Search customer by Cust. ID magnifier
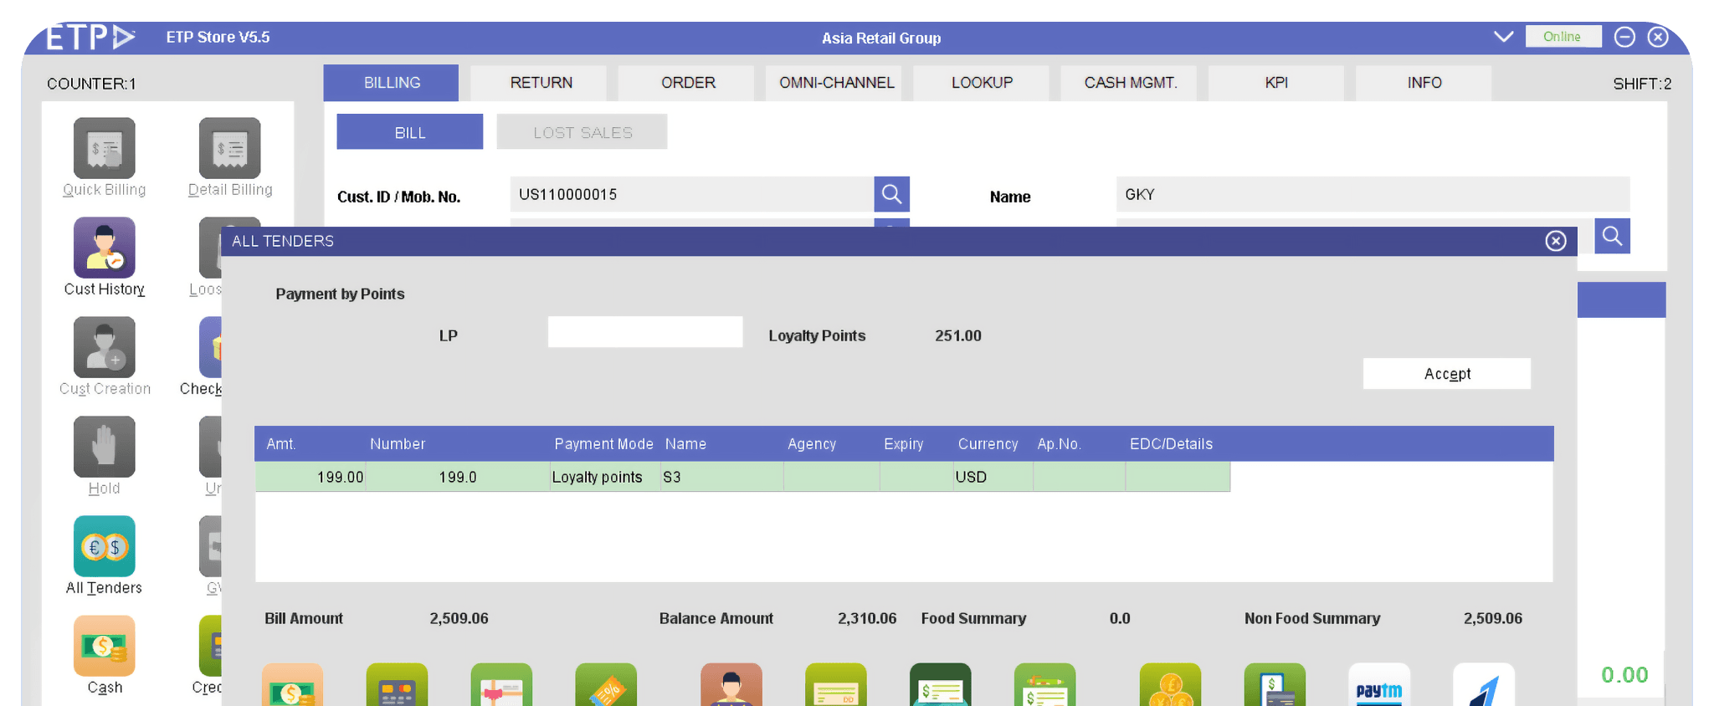This screenshot has width=1714, height=706. tap(891, 194)
